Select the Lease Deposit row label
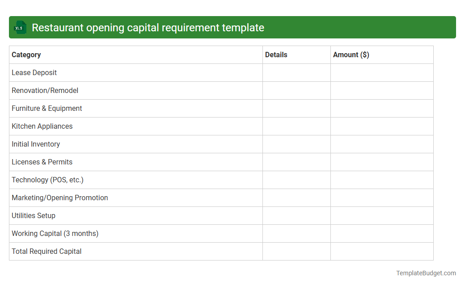The width and height of the screenshot is (465, 286). click(34, 72)
